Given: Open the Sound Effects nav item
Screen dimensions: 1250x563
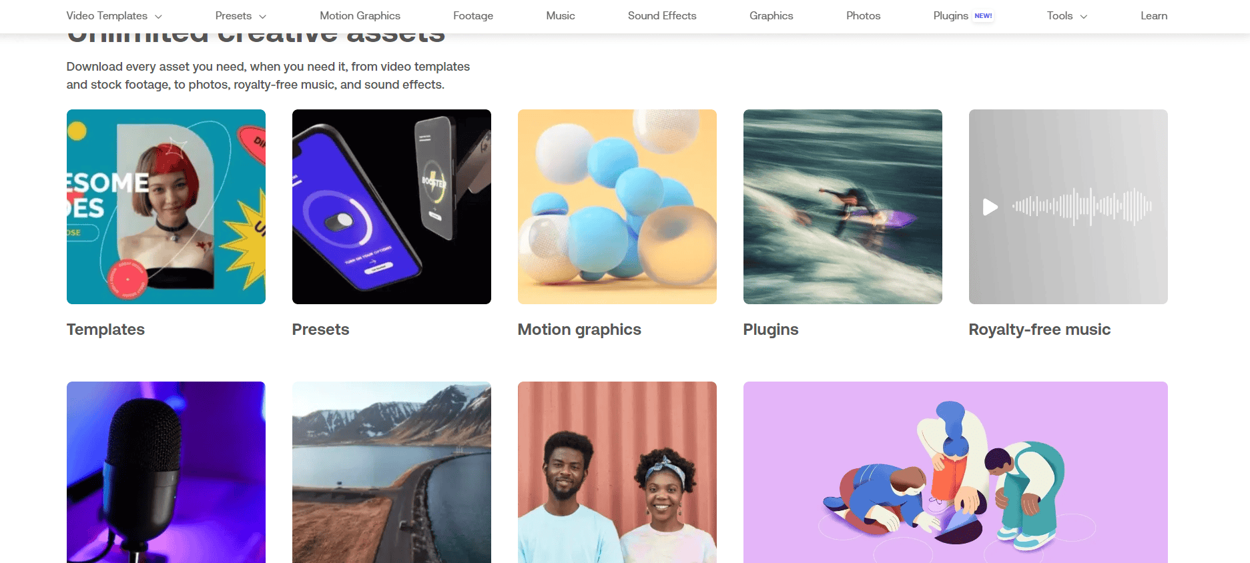Looking at the screenshot, I should coord(662,16).
